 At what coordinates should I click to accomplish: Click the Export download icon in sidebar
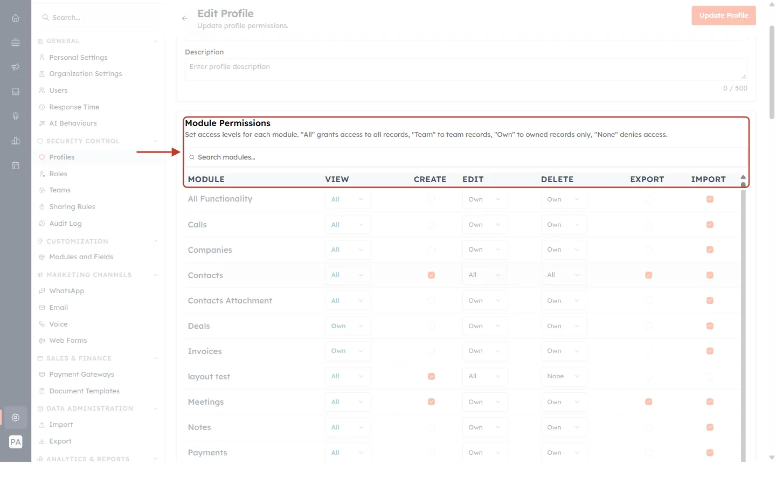click(x=42, y=441)
